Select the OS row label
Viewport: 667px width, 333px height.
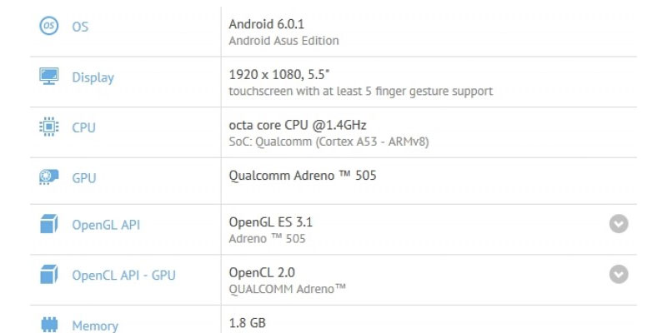pos(80,27)
